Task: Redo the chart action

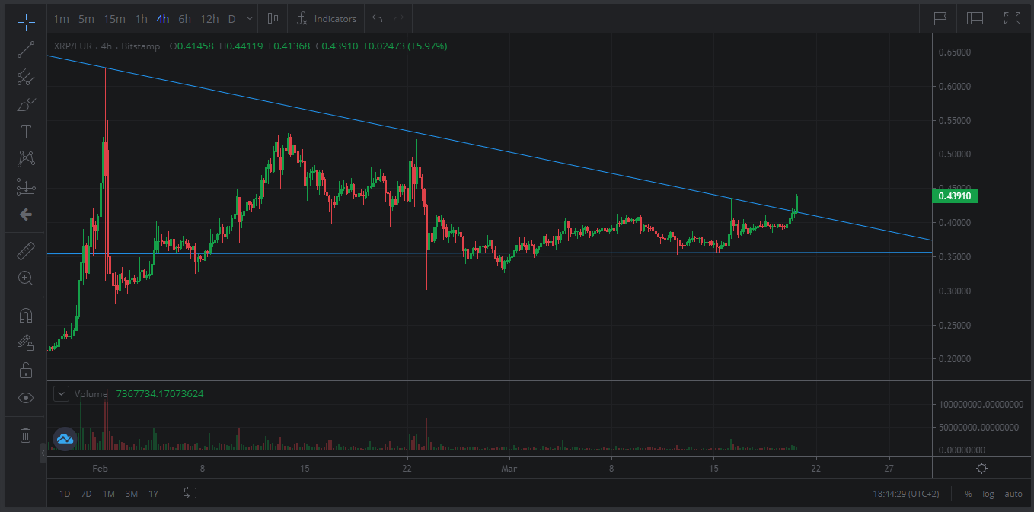Action: pyautogui.click(x=398, y=18)
